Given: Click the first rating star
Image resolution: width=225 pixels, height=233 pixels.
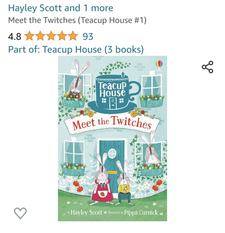Looking at the screenshot, I should coord(30,36).
